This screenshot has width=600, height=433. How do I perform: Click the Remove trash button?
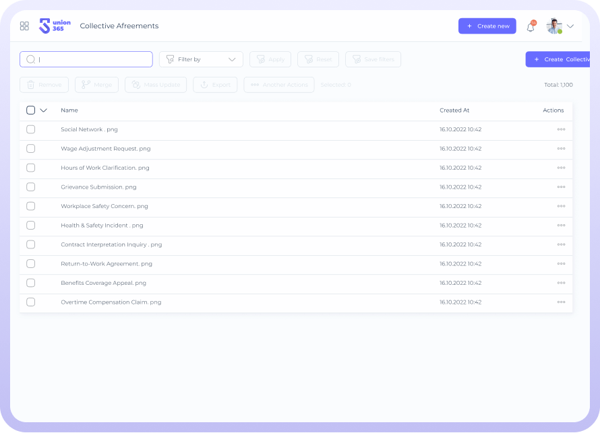tap(44, 85)
